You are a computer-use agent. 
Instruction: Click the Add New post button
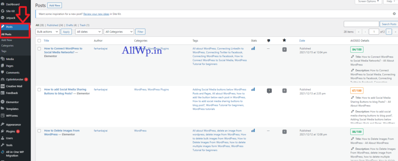coord(54,5)
